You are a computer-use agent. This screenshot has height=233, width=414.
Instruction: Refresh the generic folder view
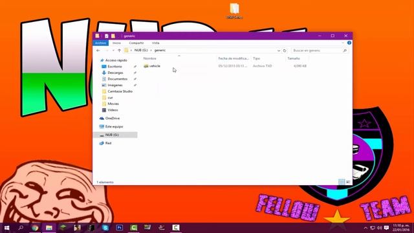[285, 50]
